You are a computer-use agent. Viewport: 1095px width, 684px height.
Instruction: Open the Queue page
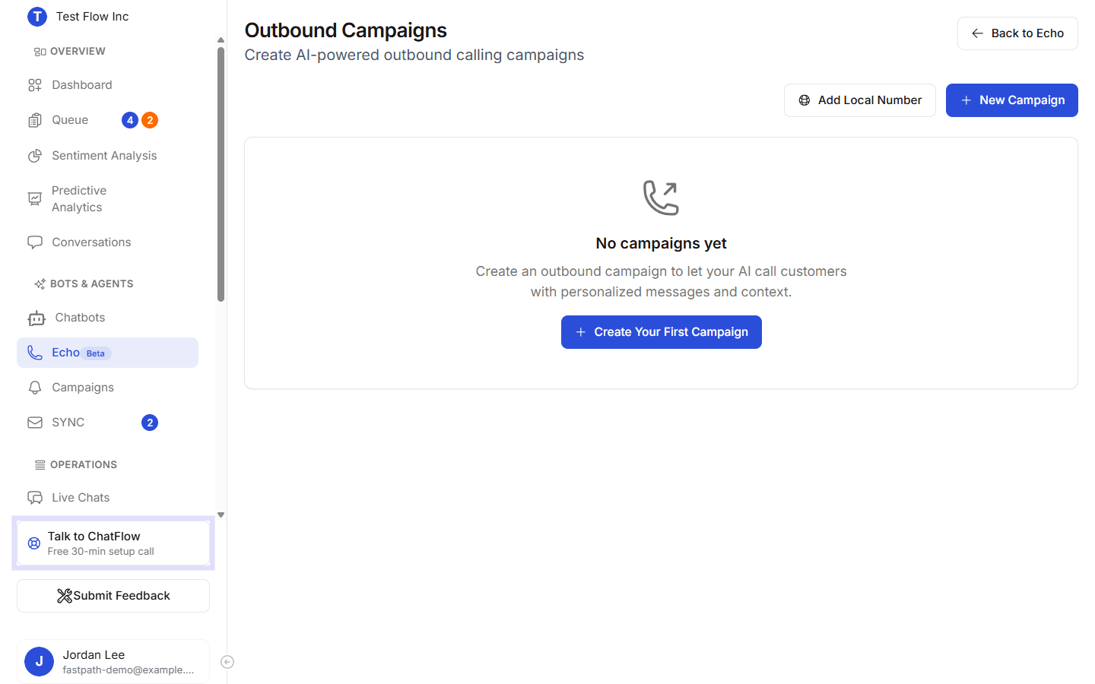[107, 120]
